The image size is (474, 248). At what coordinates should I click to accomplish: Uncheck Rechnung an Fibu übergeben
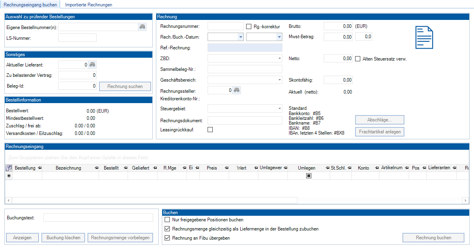point(167,238)
